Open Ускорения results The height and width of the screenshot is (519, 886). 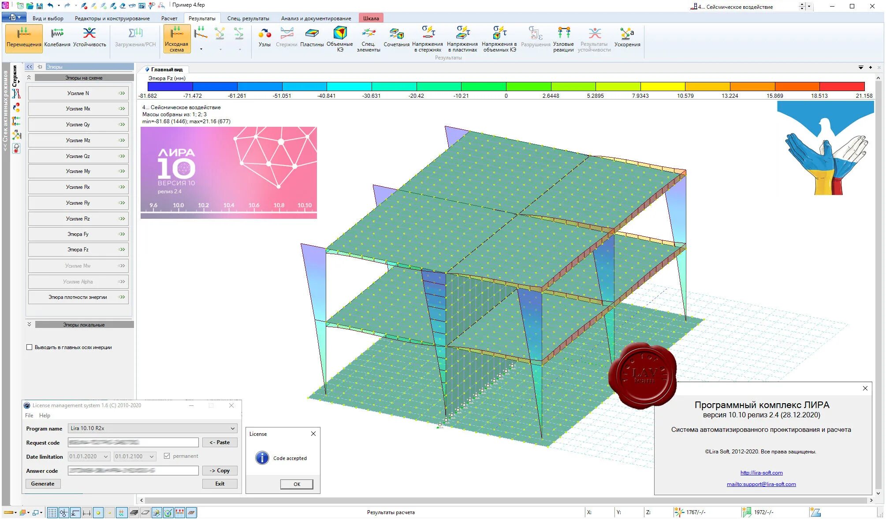[x=627, y=38]
